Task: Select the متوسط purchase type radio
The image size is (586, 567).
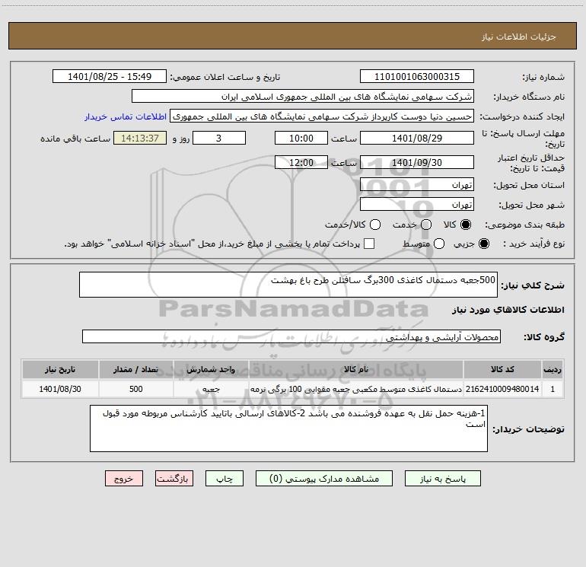Action: 439,244
